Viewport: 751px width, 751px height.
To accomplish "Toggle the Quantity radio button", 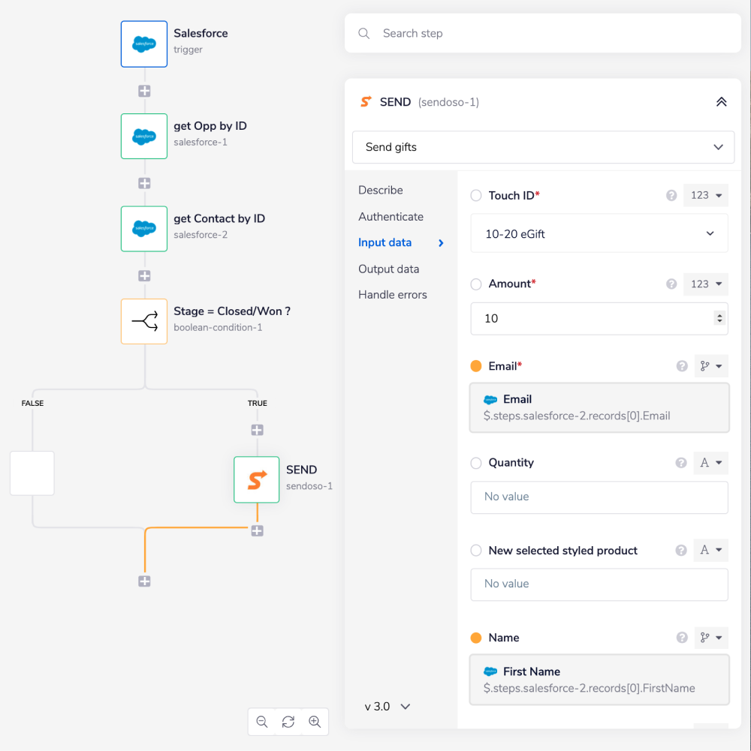I will coord(476,463).
